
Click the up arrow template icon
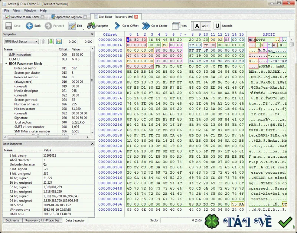pyautogui.click(x=43, y=42)
